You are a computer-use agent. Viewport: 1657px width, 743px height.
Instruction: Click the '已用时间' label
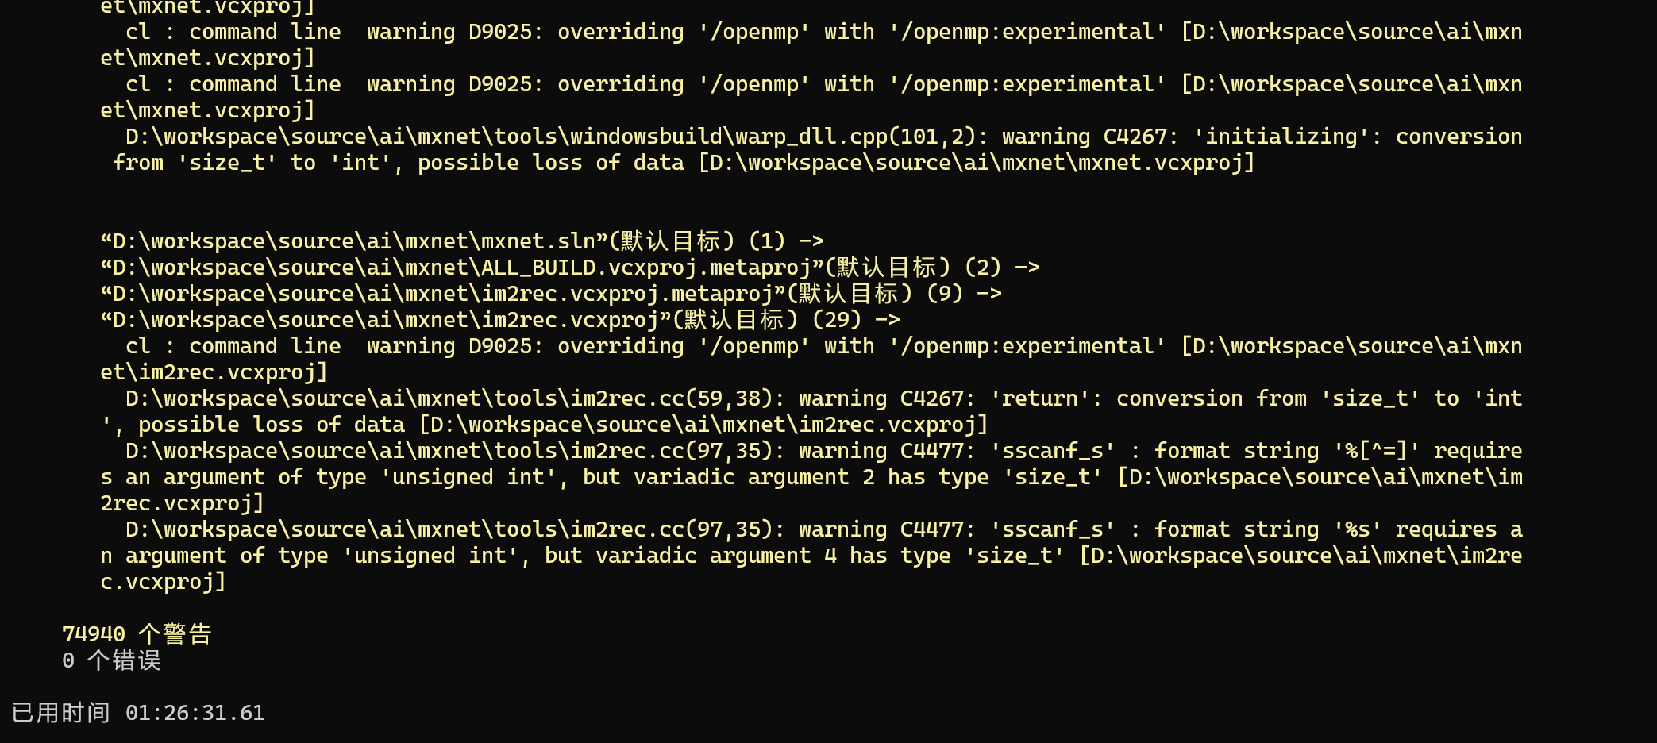tap(60, 713)
